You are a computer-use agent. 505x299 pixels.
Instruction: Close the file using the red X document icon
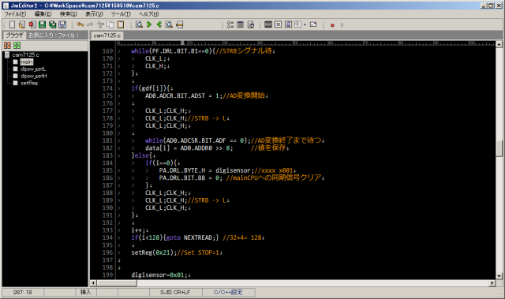click(x=32, y=24)
